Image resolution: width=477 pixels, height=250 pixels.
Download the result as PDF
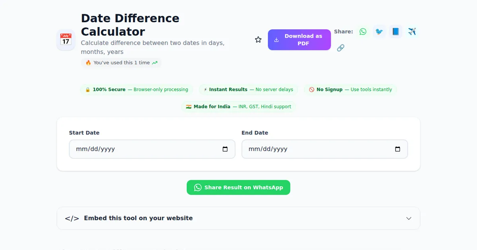point(299,40)
